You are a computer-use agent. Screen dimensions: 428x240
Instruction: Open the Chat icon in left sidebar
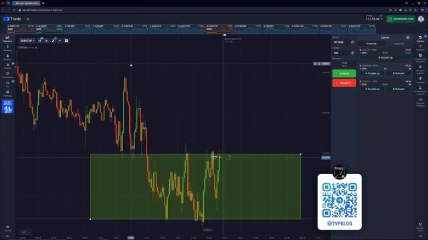[x=7, y=84]
